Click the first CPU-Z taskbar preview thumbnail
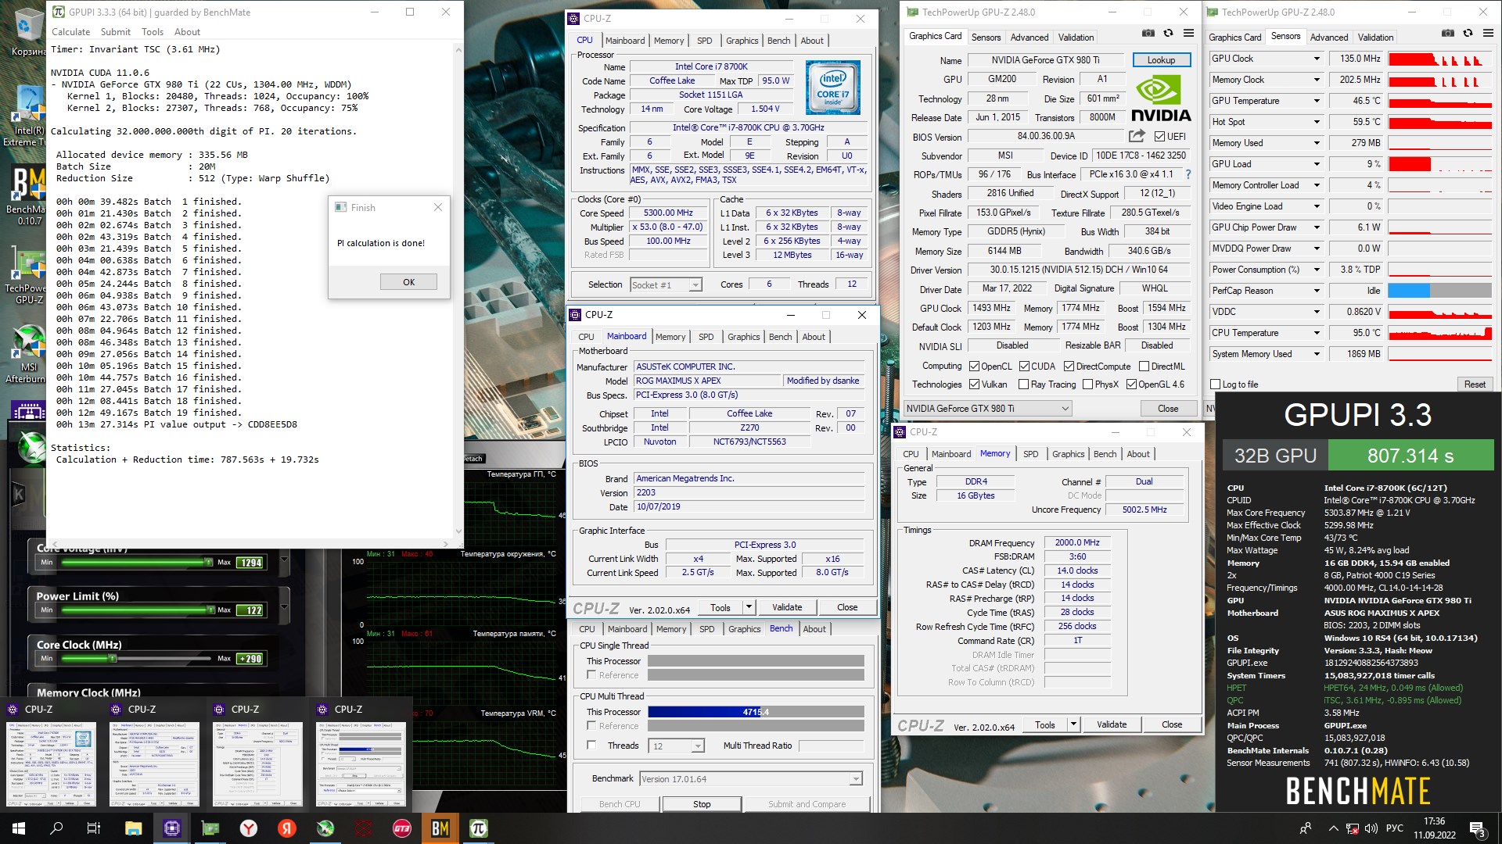1502x844 pixels. (51, 764)
